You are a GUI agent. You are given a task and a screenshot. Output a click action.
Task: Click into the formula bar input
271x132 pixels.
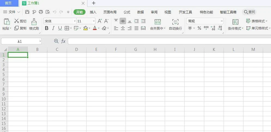point(169,41)
